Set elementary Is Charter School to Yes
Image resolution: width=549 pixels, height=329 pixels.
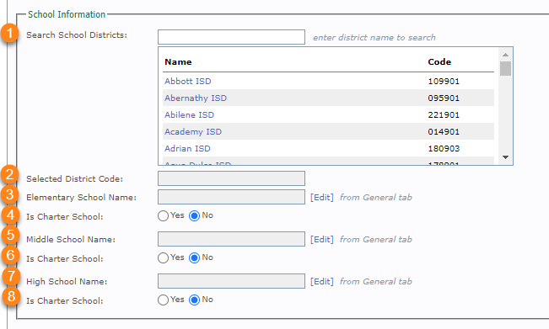[163, 216]
